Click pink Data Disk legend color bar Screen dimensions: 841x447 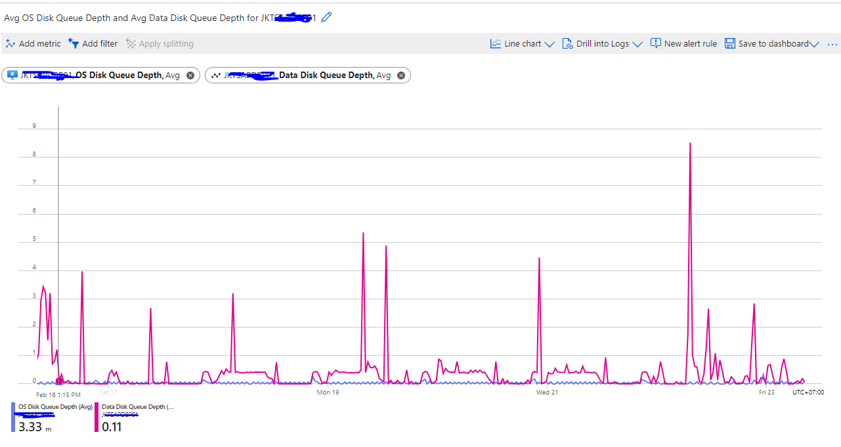(x=97, y=417)
